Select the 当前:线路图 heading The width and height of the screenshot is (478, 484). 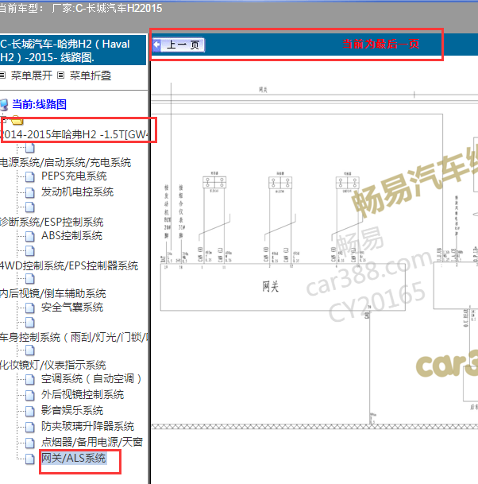(39, 104)
